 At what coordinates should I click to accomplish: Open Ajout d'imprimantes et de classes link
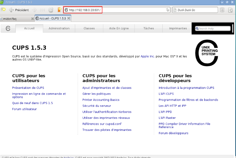click(107, 88)
